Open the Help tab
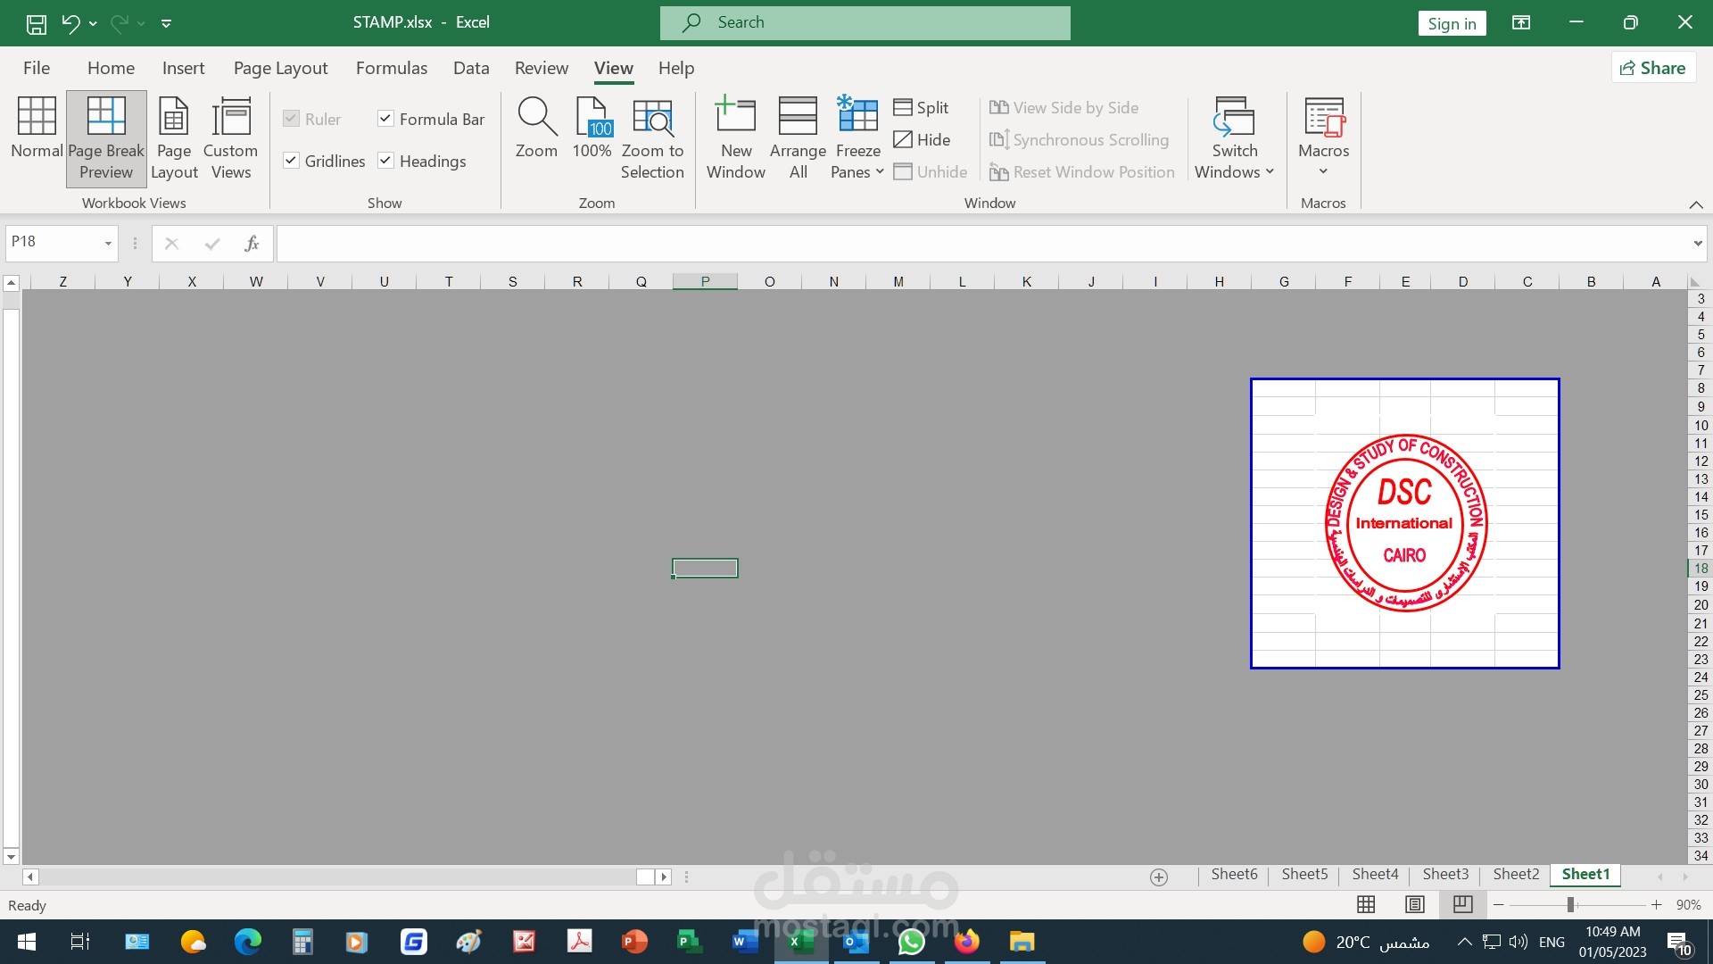 coord(676,68)
